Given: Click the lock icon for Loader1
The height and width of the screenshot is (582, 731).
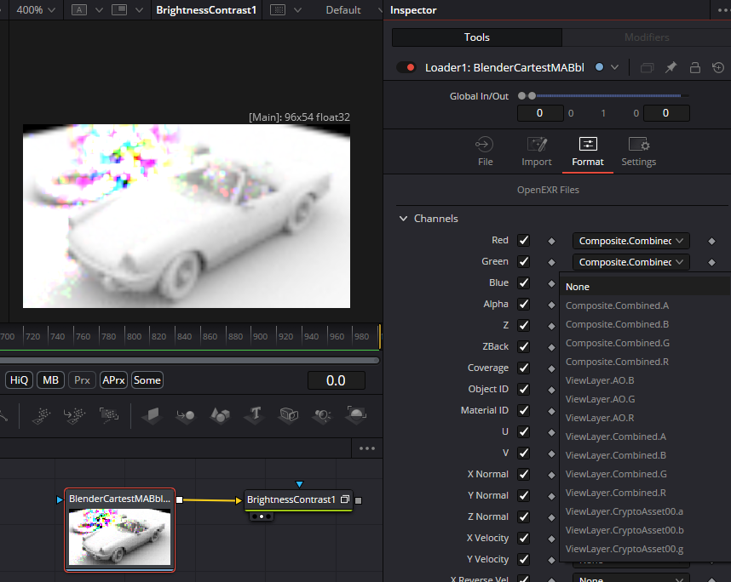Looking at the screenshot, I should [694, 67].
